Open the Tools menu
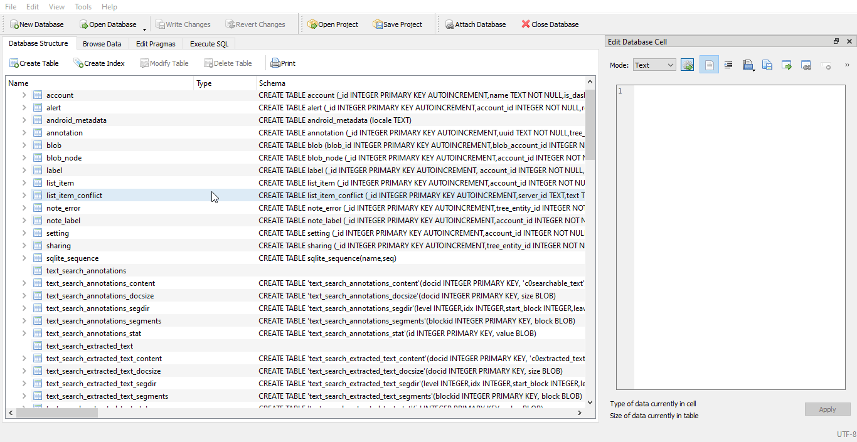The image size is (857, 442). coord(83,7)
